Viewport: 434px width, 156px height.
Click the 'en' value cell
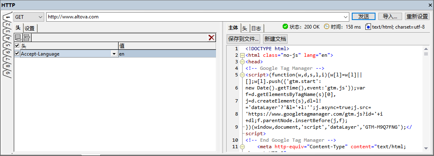coord(167,54)
